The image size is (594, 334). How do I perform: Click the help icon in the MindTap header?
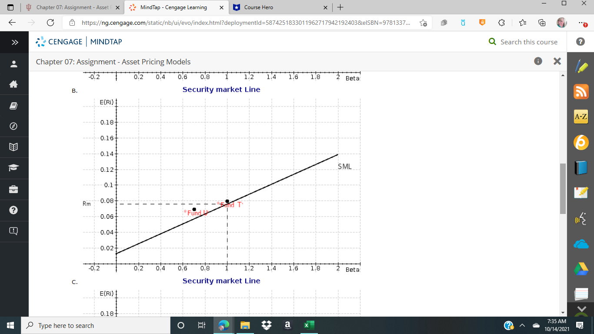pyautogui.click(x=581, y=42)
